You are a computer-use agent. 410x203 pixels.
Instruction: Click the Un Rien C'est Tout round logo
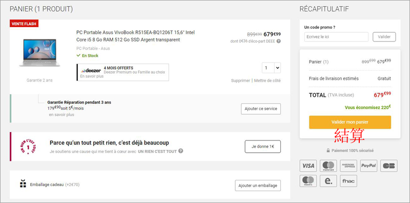click(28, 147)
